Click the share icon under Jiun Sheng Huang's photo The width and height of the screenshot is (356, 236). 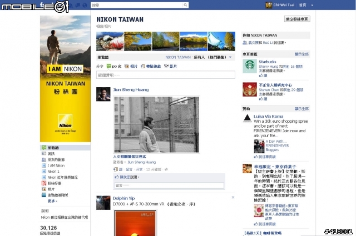115,169
